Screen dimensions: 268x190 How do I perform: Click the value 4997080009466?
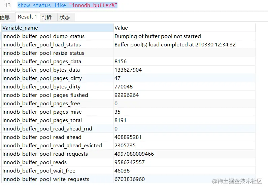point(134,154)
